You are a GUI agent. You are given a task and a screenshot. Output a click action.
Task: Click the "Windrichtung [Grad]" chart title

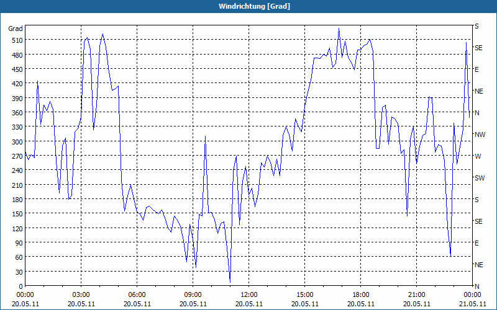[254, 6]
